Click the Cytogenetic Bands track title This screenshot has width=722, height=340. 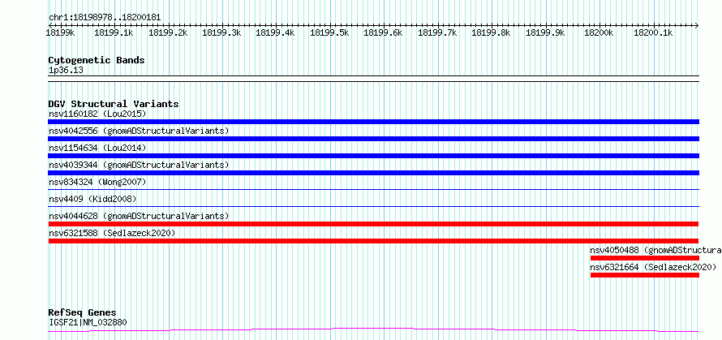(97, 60)
